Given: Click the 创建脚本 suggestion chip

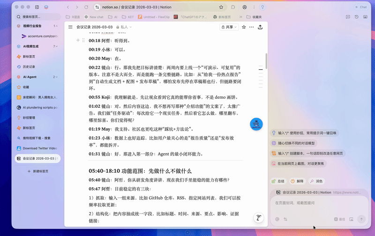Looking at the screenshot, I should coord(308,153).
